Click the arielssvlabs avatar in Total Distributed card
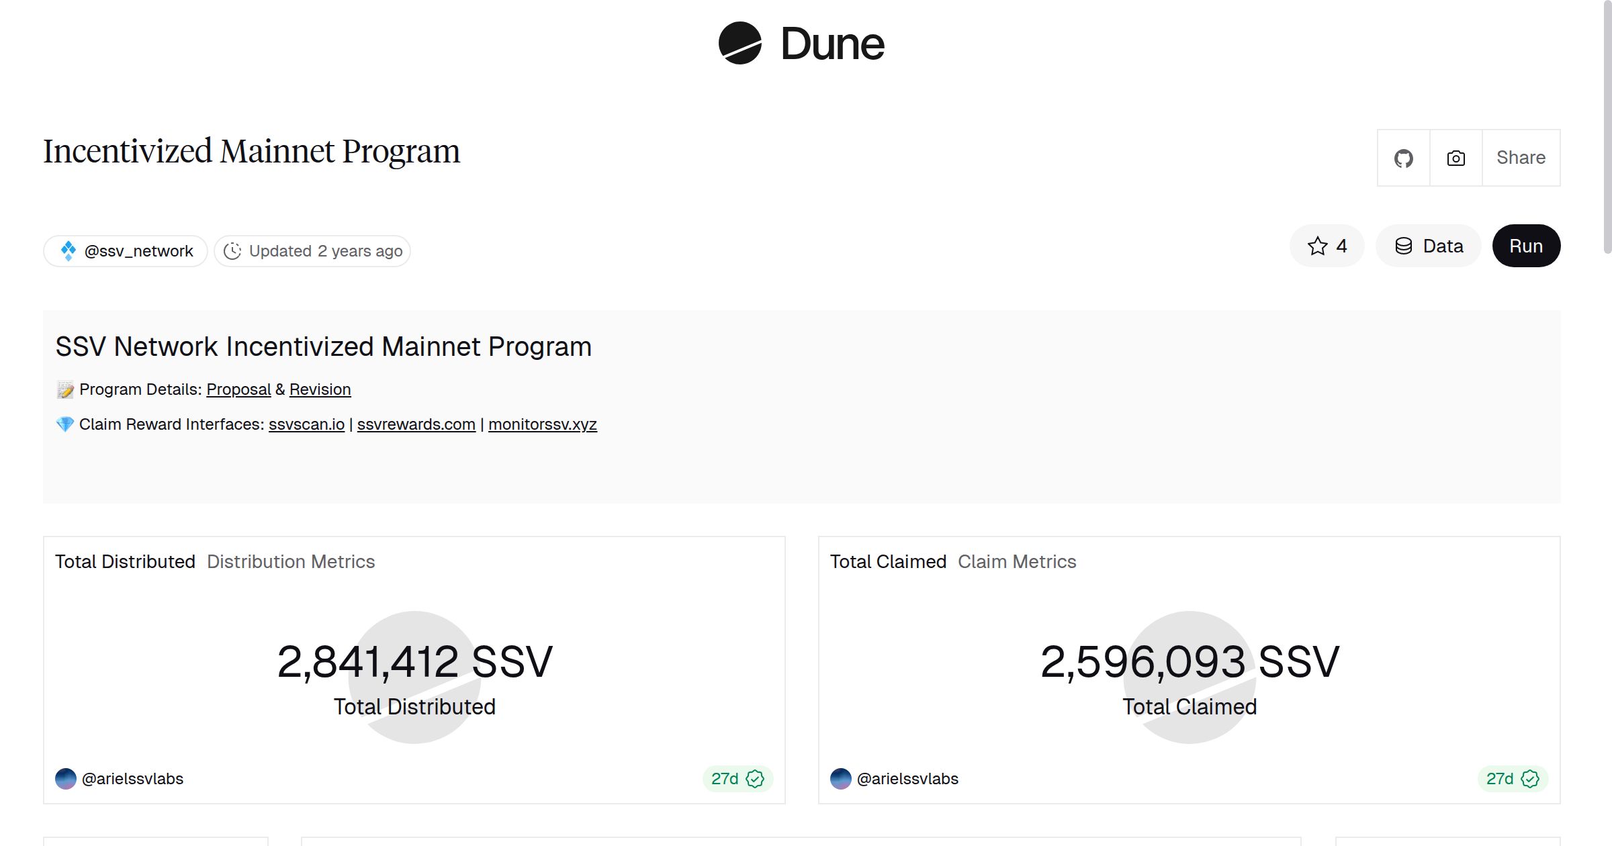The height and width of the screenshot is (846, 1612). click(x=66, y=779)
